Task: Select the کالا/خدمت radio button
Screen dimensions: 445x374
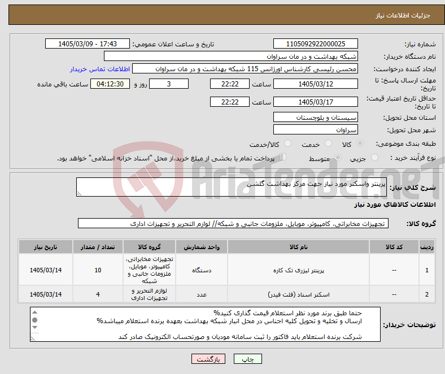Action: pos(288,143)
